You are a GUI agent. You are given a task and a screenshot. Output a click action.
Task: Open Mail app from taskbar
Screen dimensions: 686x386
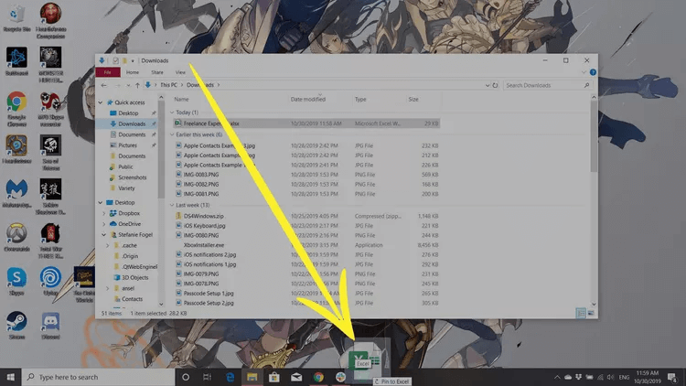click(x=296, y=377)
